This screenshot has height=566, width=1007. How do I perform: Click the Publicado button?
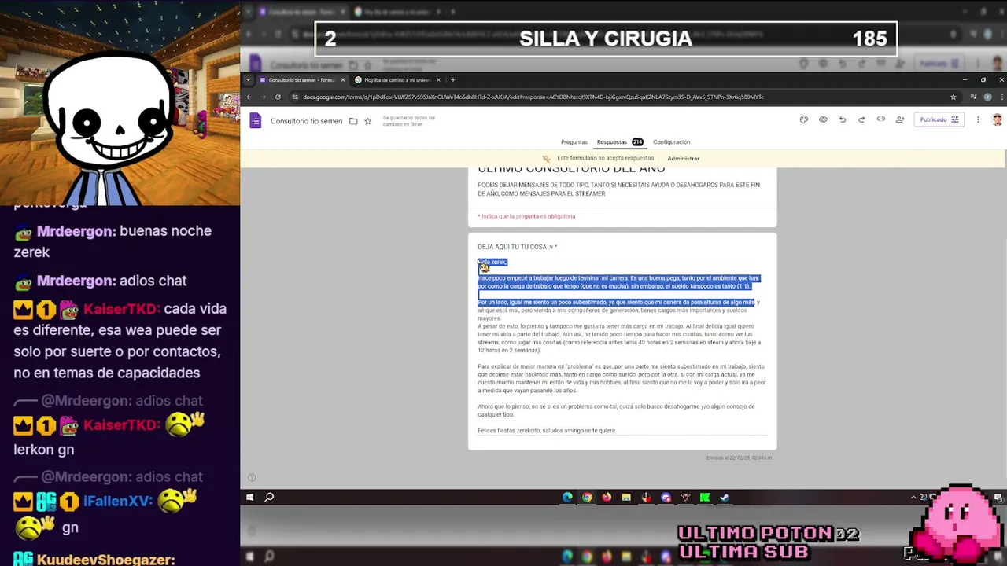tap(939, 119)
